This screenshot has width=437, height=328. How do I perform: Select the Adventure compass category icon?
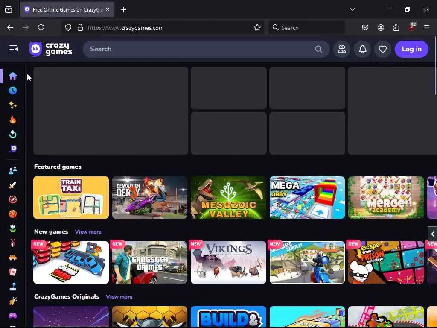pos(12,199)
